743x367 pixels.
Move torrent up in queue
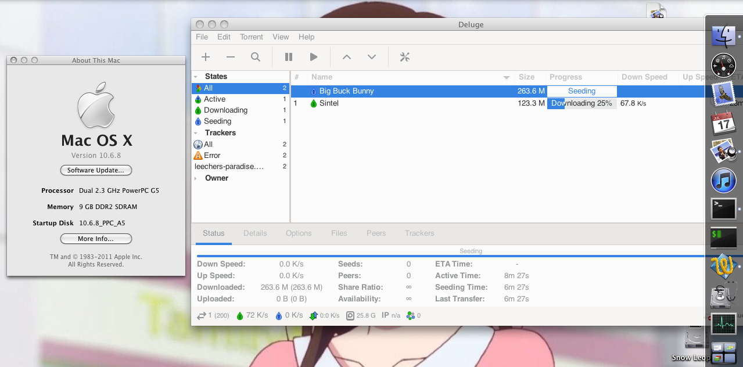click(x=347, y=57)
